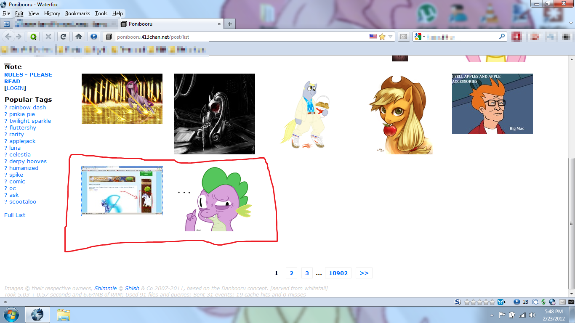Viewport: 575px width, 323px height.
Task: Open the Edit menu
Action: coord(19,13)
